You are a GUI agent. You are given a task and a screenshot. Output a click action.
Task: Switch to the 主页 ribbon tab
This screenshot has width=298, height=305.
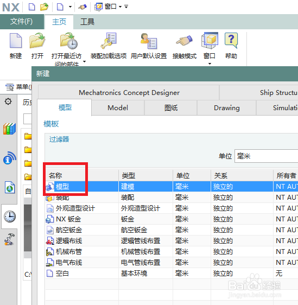coord(59,22)
